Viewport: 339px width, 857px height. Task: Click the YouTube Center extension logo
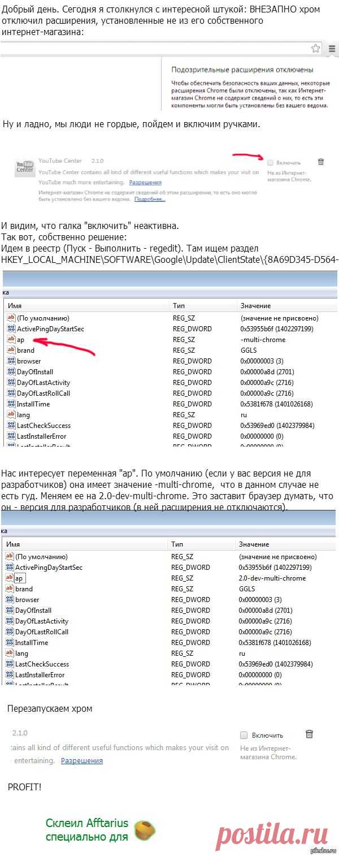[x=25, y=168]
